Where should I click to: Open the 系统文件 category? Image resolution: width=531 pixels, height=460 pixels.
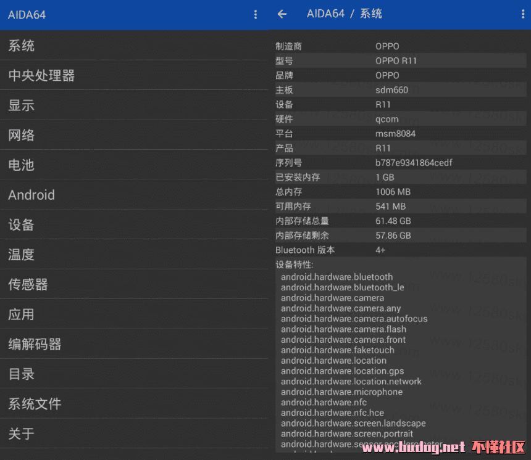[134, 403]
